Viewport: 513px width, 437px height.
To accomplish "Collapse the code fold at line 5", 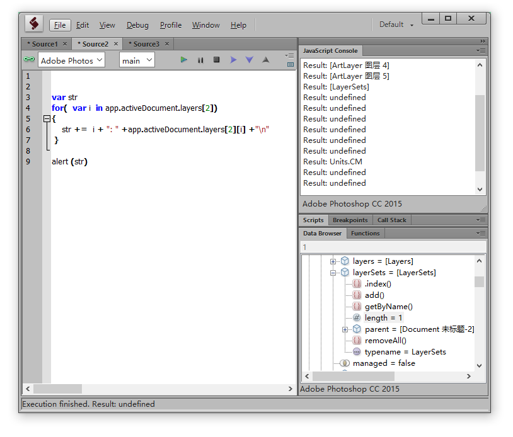I will 47,118.
